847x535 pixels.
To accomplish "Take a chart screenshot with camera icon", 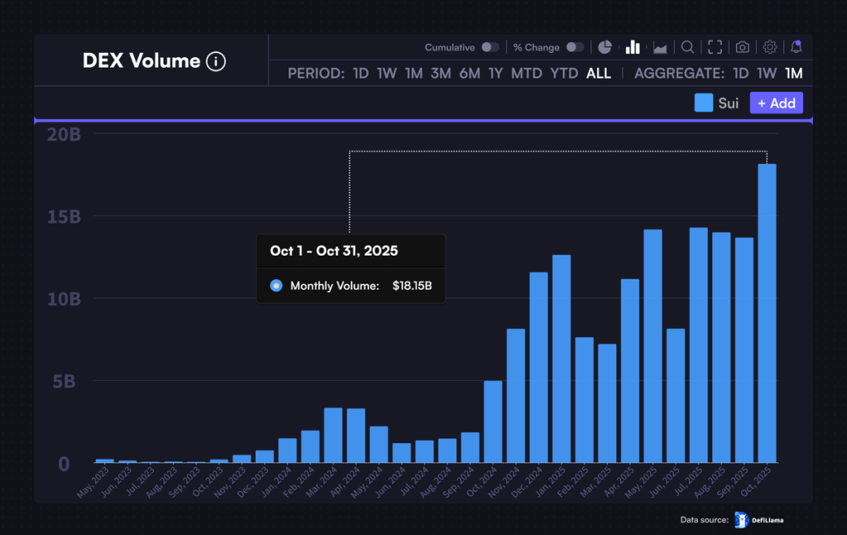I will [x=743, y=47].
